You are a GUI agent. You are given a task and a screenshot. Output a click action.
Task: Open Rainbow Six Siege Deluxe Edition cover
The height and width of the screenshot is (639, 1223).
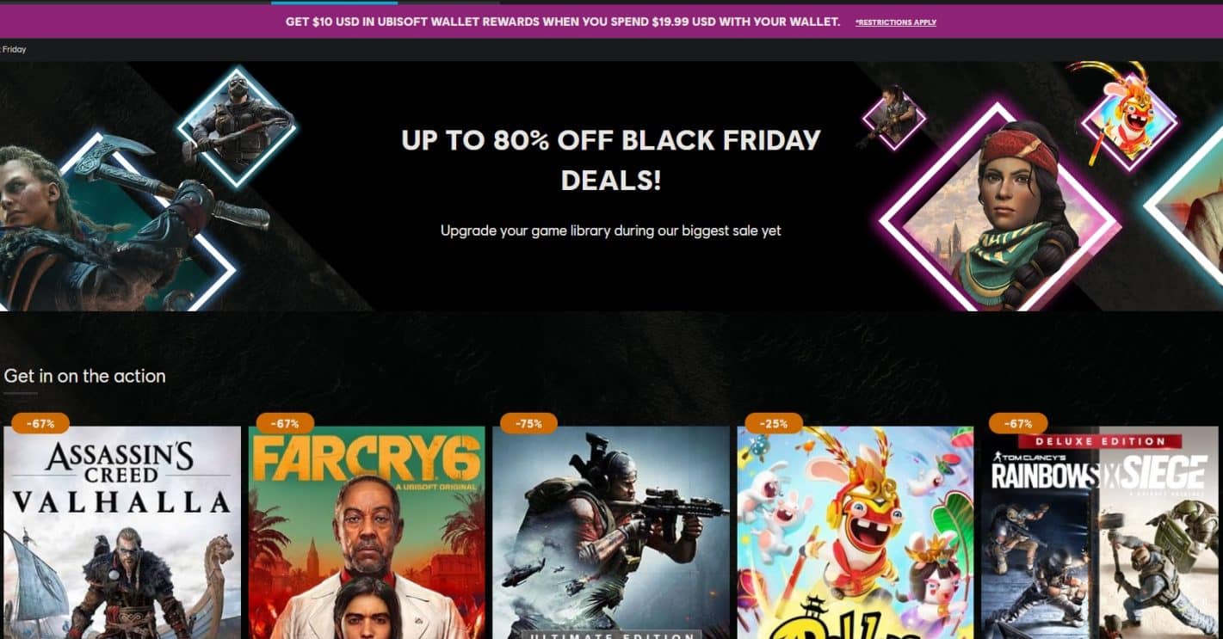(1100, 532)
